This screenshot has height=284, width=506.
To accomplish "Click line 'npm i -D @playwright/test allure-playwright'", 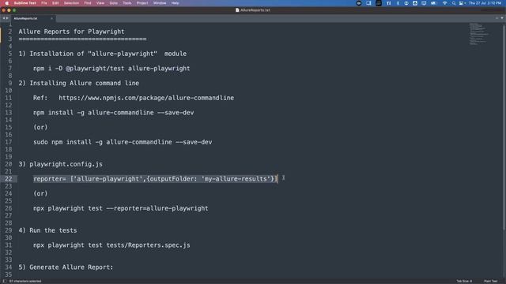I will coord(111,69).
